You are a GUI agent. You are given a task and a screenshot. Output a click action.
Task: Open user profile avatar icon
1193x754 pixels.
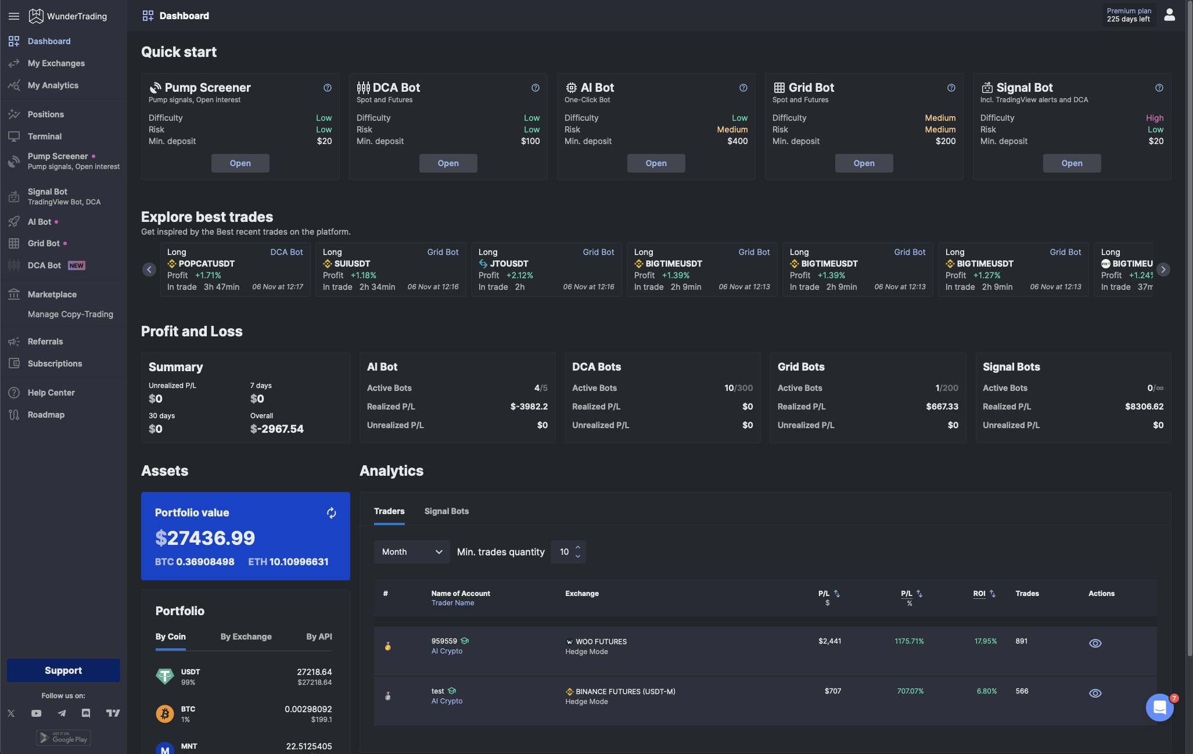coord(1169,15)
